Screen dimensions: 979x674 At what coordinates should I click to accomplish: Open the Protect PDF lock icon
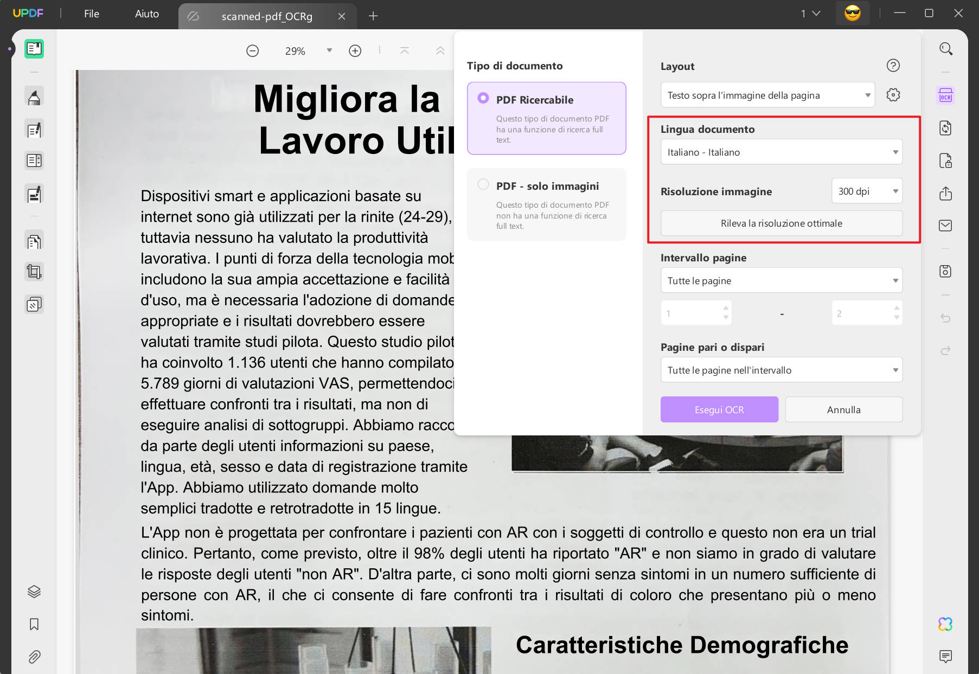coord(946,161)
